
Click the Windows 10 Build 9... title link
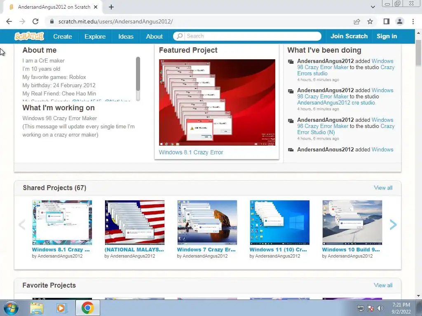pos(351,250)
